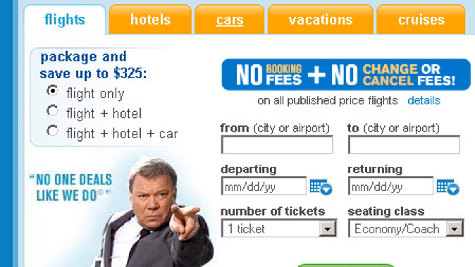475x267 pixels.
Task: Click the details link
Action: tap(424, 100)
